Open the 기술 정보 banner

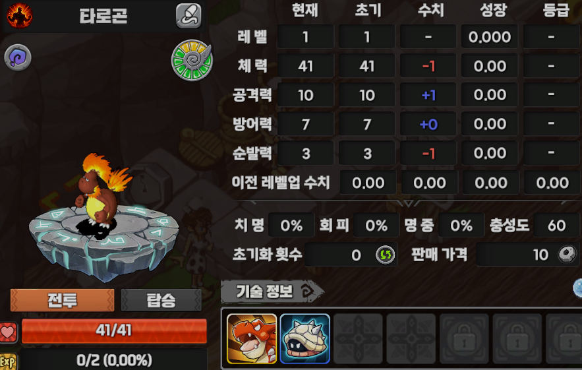[272, 292]
